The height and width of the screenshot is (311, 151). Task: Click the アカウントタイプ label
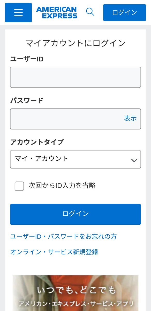37,142
